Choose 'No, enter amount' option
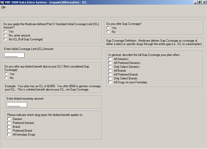207x149 pixels. coord(5,35)
